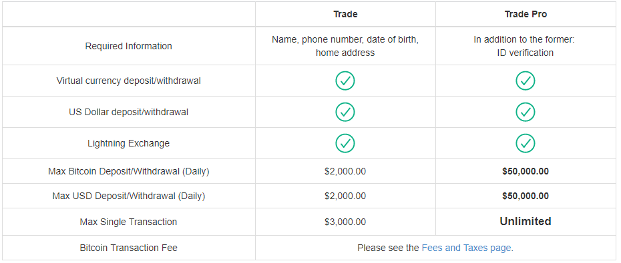Select the Trade Pro column header
Image resolution: width=621 pixels, height=263 pixels.
pos(526,14)
